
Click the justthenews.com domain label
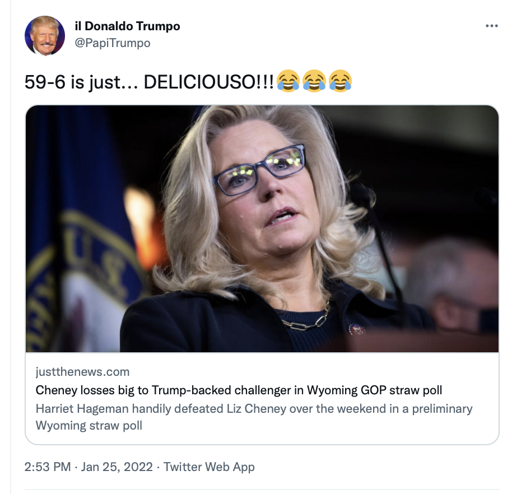coord(82,372)
